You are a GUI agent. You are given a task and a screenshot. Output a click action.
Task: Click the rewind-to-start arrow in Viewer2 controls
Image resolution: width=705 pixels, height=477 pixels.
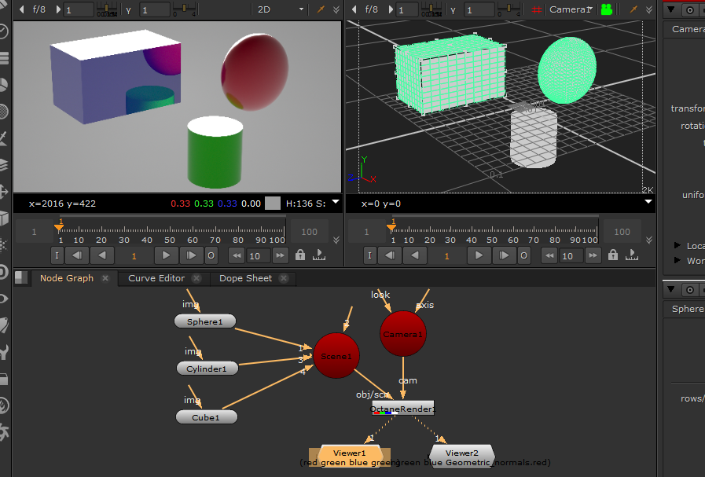549,255
